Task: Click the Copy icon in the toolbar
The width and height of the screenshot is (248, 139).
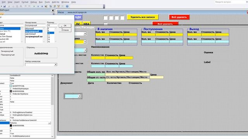Action: pos(13,6)
